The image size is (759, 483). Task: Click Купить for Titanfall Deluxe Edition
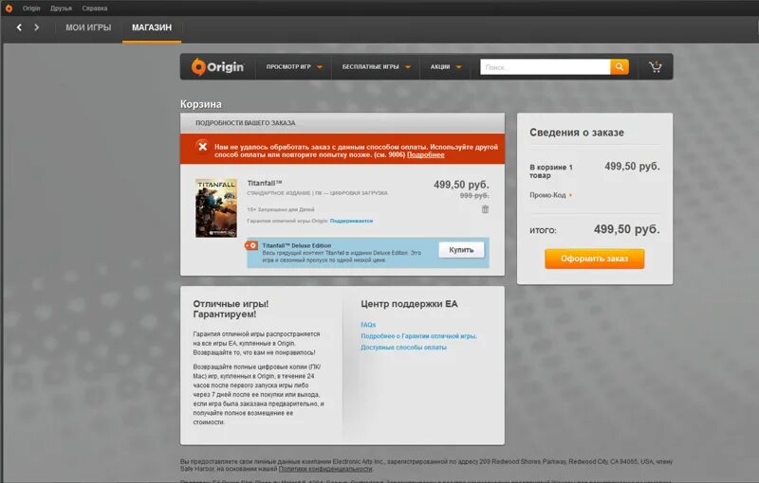461,250
